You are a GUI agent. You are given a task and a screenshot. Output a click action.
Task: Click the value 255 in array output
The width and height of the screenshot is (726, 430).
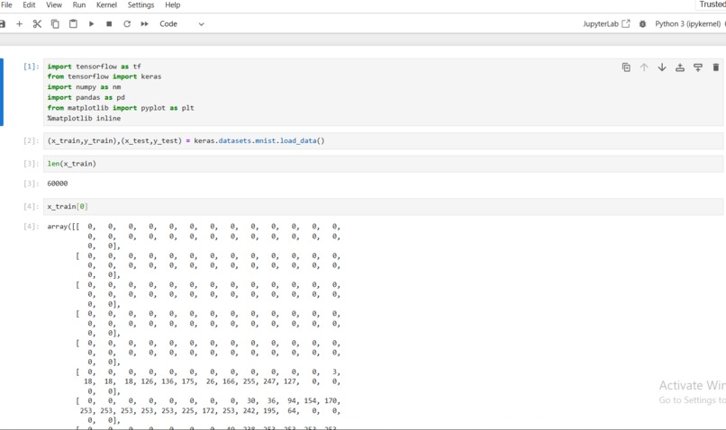point(250,382)
